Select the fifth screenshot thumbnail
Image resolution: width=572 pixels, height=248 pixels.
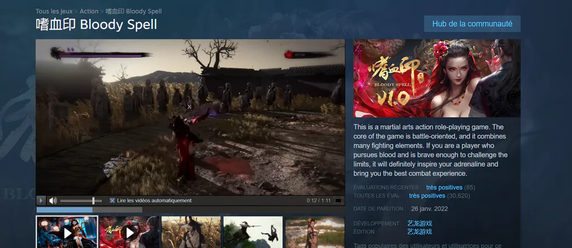(315, 232)
